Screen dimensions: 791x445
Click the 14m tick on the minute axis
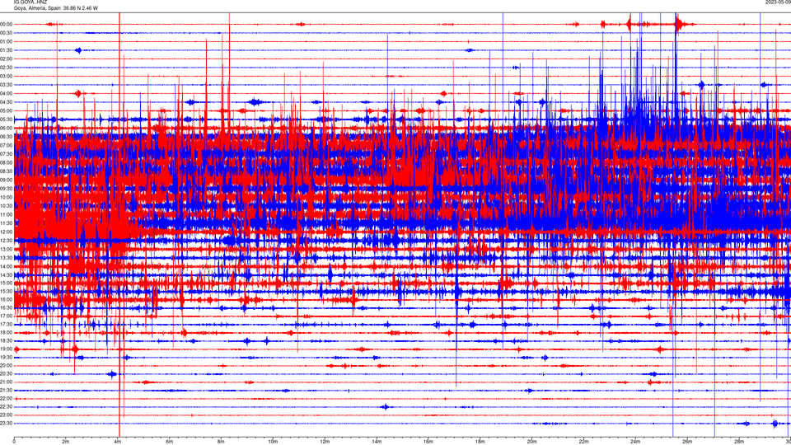(x=377, y=442)
